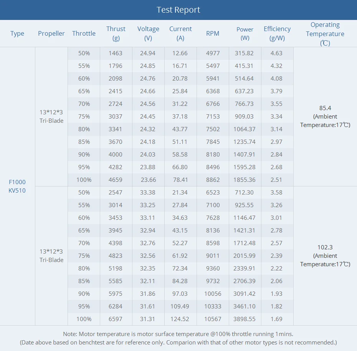Select thrust value 6597 cell

(x=116, y=319)
